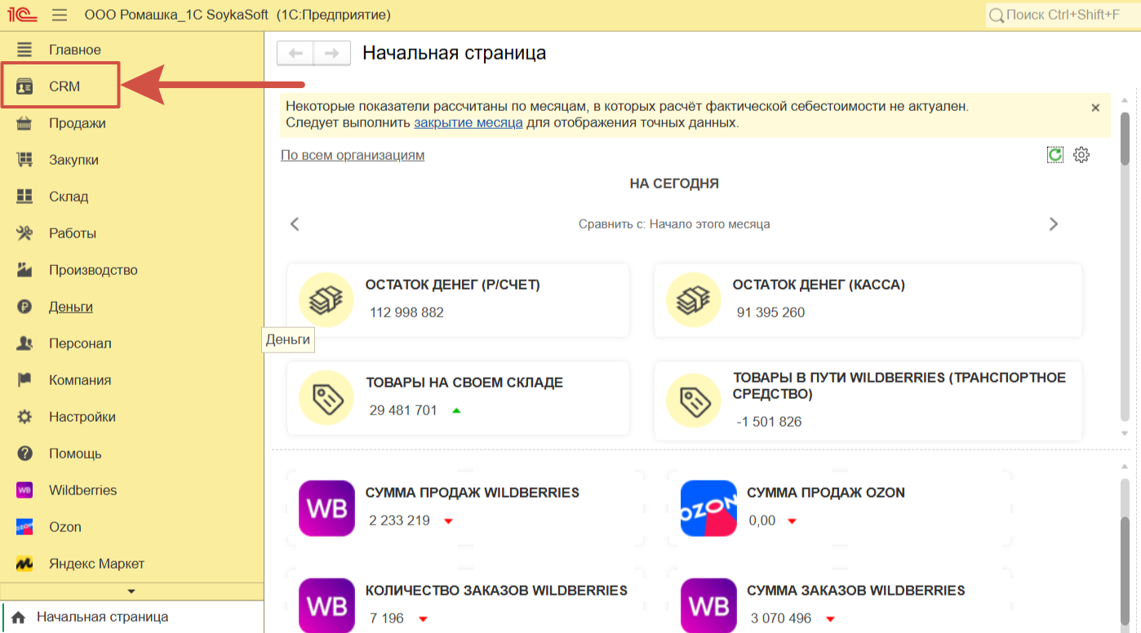Open the dashboard settings gear
This screenshot has width=1141, height=633.
click(1081, 155)
